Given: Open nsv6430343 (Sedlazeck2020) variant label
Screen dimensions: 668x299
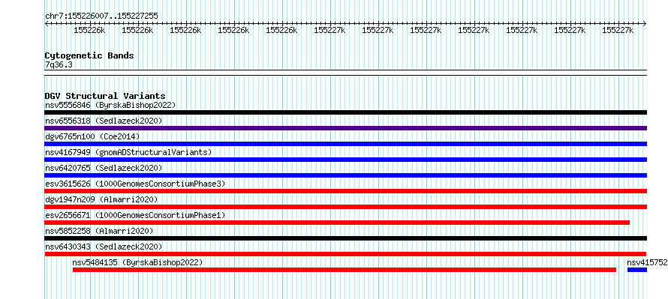Looking at the screenshot, I should [x=104, y=247].
